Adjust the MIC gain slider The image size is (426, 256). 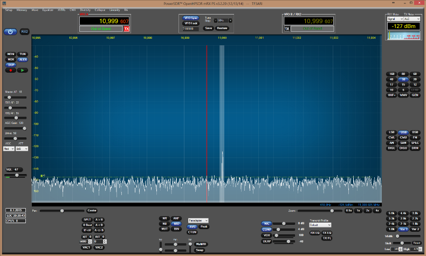[284, 224]
